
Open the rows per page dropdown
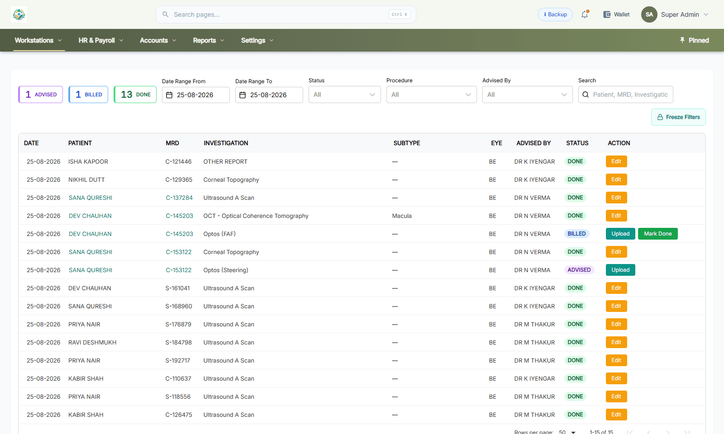[x=567, y=432]
